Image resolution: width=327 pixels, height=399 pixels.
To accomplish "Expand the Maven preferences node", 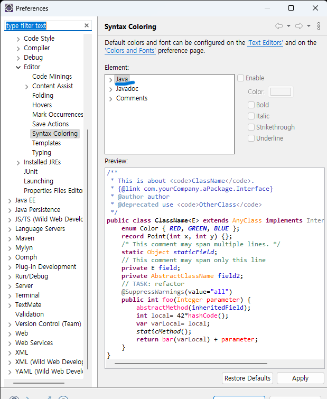I will tap(10, 239).
